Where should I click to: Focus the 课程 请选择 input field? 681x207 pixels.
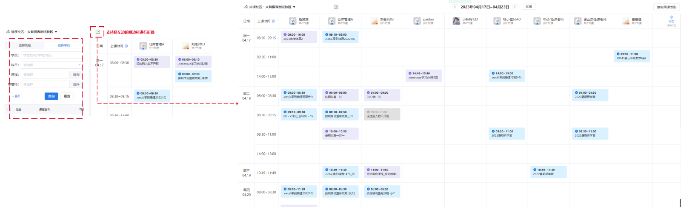point(45,75)
